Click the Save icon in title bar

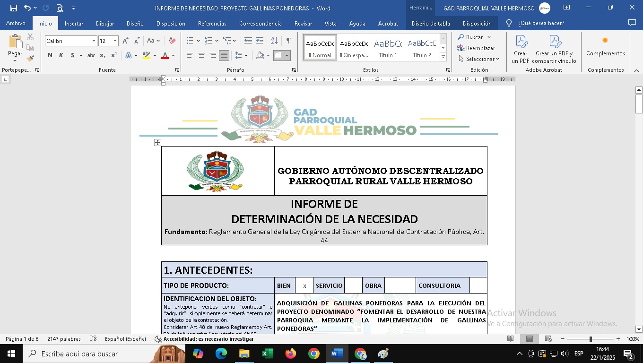coord(14,8)
